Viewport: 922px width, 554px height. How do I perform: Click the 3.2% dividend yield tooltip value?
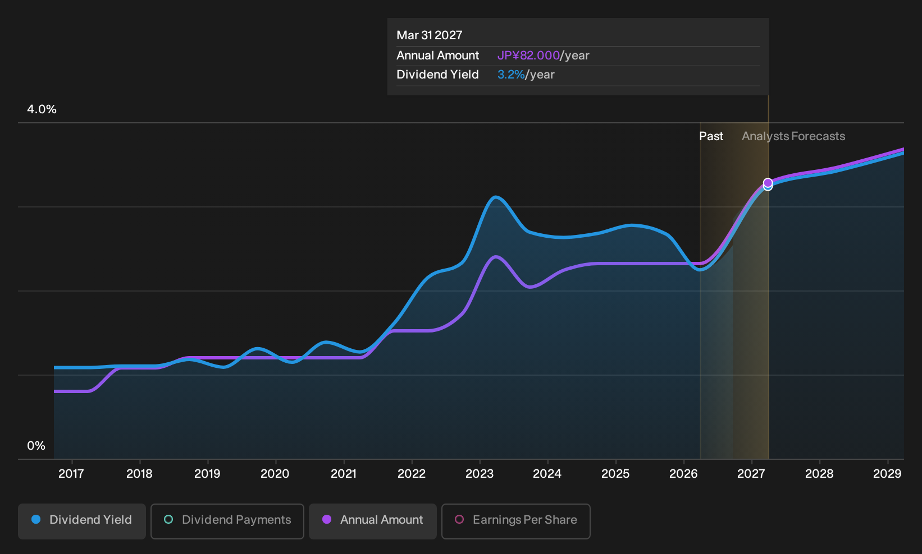pyautogui.click(x=511, y=75)
